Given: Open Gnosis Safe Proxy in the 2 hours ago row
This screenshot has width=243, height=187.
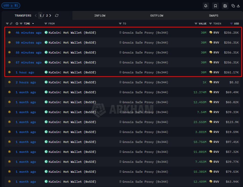Looking at the screenshot, I should pyautogui.click(x=145, y=82).
